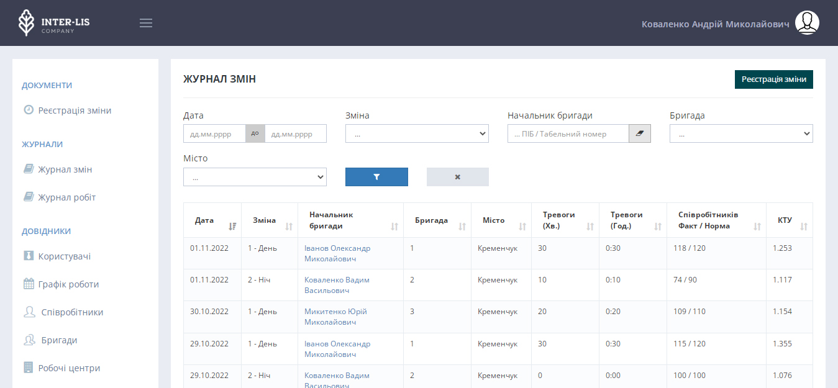Image resolution: width=838 pixels, height=388 pixels.
Task: Open Журнал робіт in sidebar
Action: tap(66, 197)
